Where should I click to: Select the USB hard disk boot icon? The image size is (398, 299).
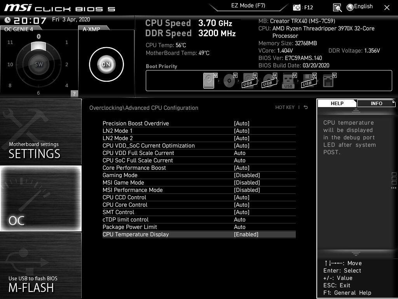249,81
